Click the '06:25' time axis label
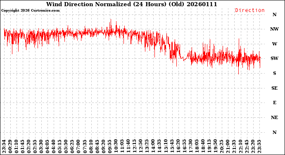The height and width of the screenshot is (155, 285). click(x=72, y=146)
